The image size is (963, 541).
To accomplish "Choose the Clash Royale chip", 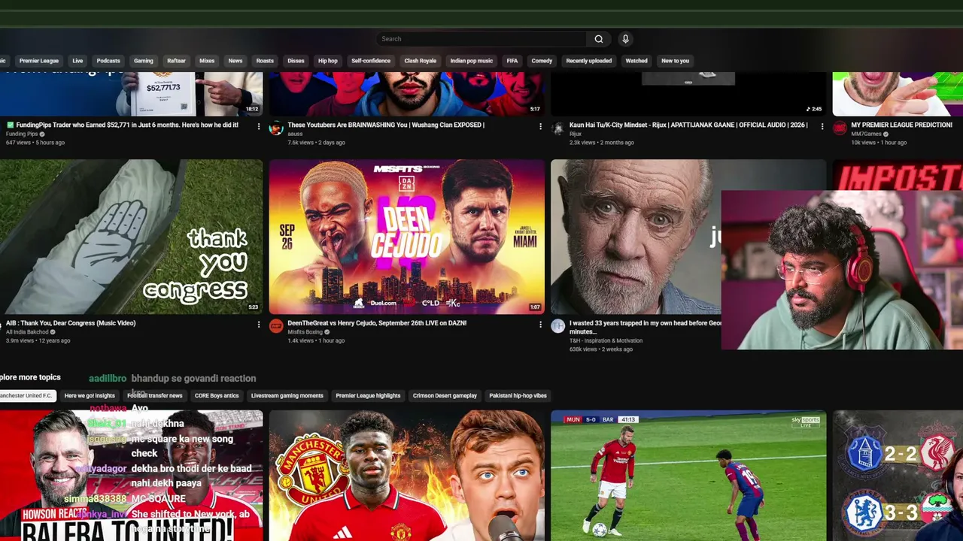I will (x=421, y=61).
